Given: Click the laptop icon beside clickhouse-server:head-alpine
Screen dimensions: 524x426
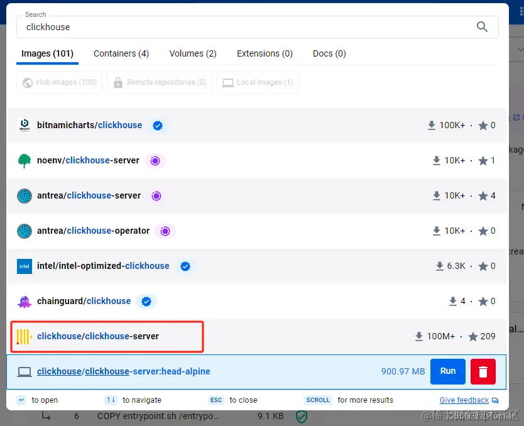Looking at the screenshot, I should tap(25, 372).
